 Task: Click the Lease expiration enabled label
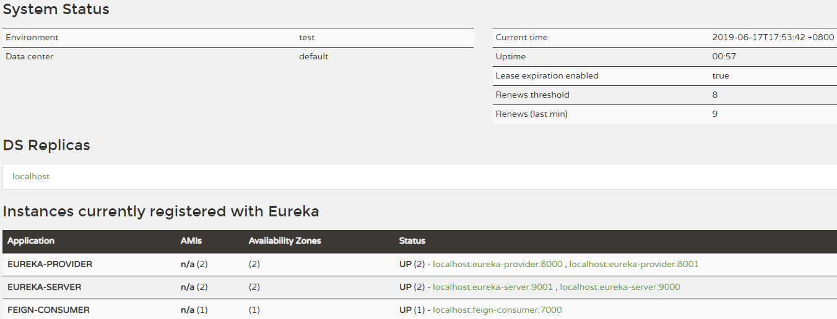547,76
